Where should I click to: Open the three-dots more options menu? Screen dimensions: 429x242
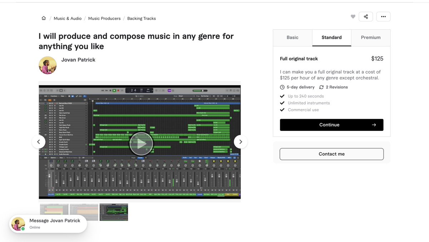pyautogui.click(x=383, y=16)
